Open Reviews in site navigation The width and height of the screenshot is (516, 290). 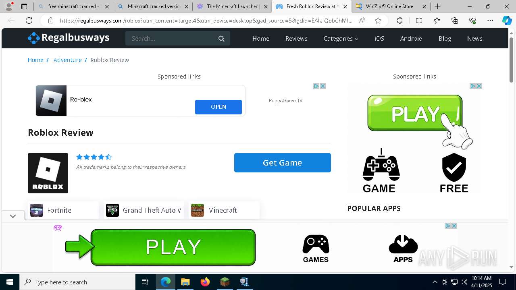point(296,39)
